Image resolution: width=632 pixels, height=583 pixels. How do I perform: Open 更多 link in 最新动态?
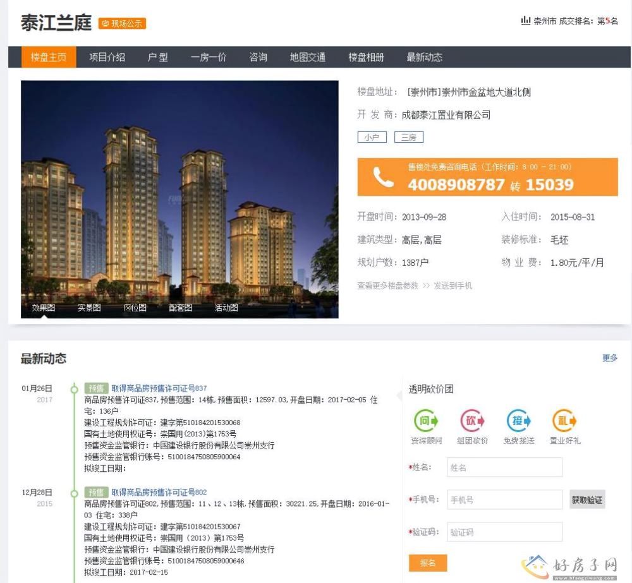(x=610, y=358)
